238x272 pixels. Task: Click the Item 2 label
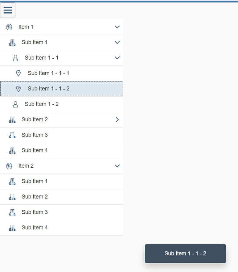(x=26, y=166)
